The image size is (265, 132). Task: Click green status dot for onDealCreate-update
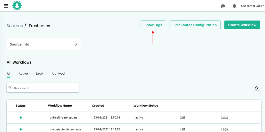(21, 117)
